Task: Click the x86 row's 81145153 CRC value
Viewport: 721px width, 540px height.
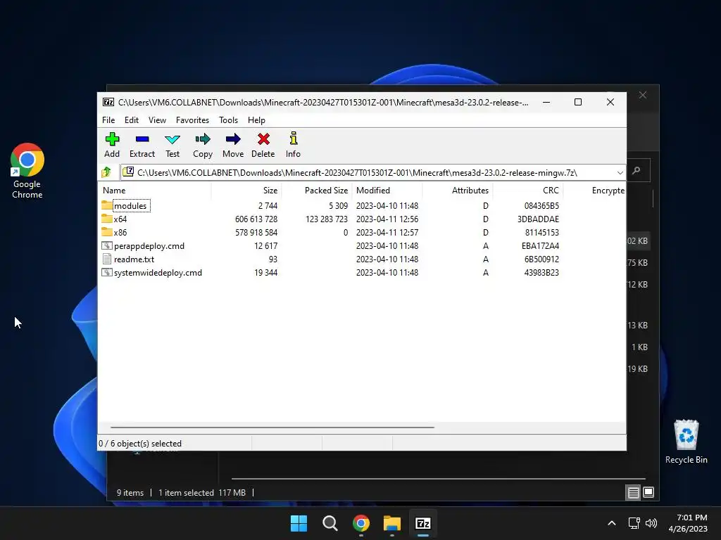Action: tap(541, 232)
